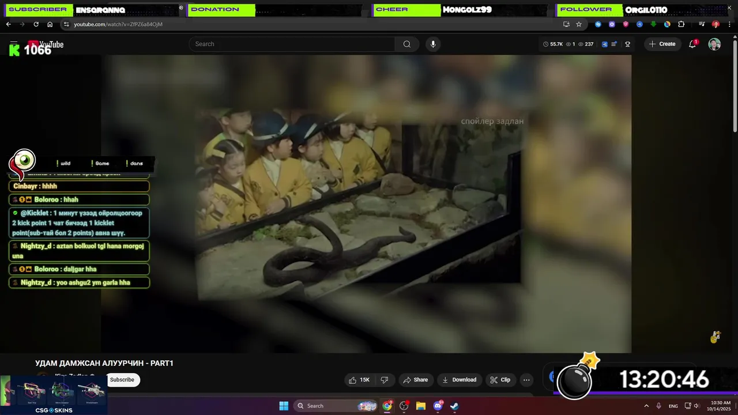Open the YouTube hamburger guide menu

(14, 43)
